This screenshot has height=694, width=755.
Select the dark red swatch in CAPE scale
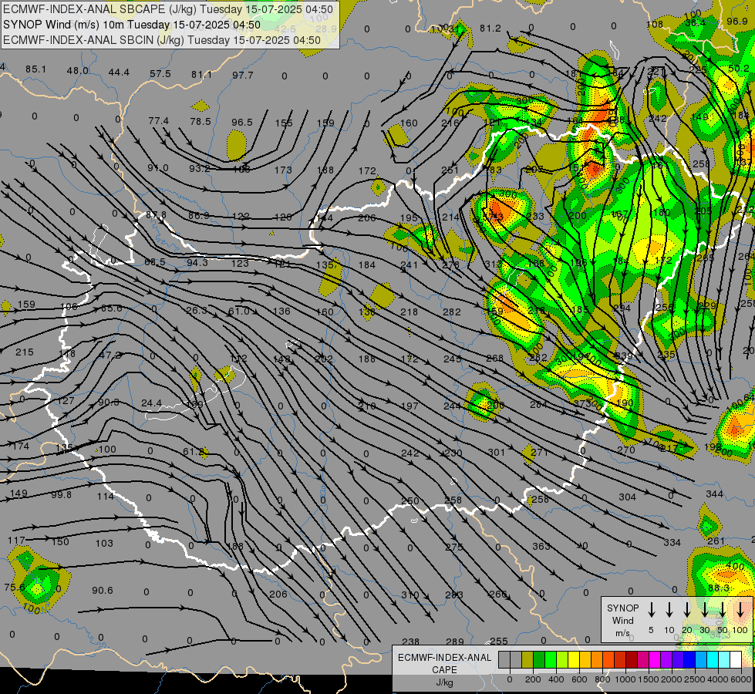(x=632, y=660)
